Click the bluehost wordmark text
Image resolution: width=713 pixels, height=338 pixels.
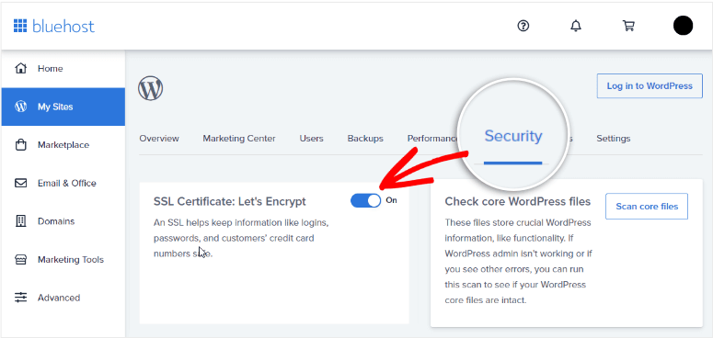pos(63,26)
